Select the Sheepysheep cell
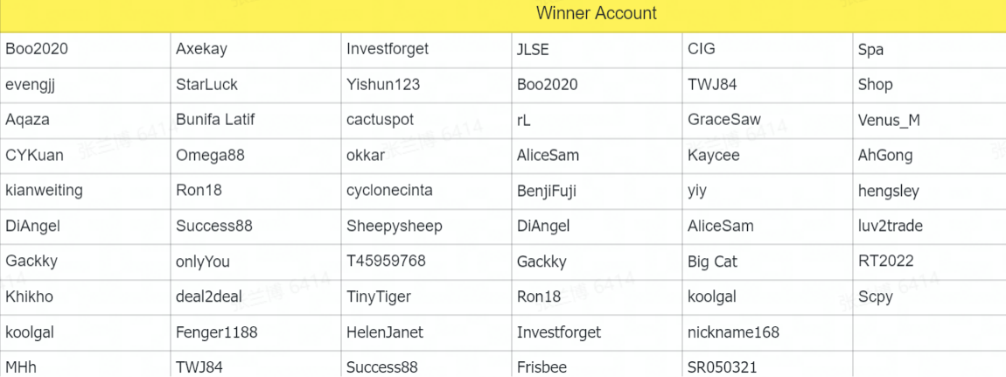Screen dimensions: 1006x377 427,226
